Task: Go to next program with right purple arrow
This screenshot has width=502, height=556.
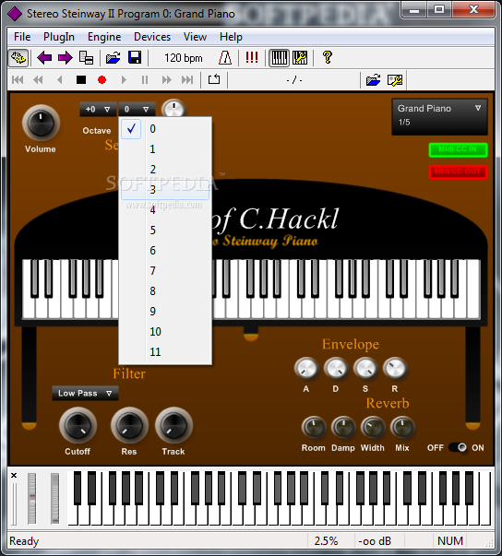Action: pos(66,58)
